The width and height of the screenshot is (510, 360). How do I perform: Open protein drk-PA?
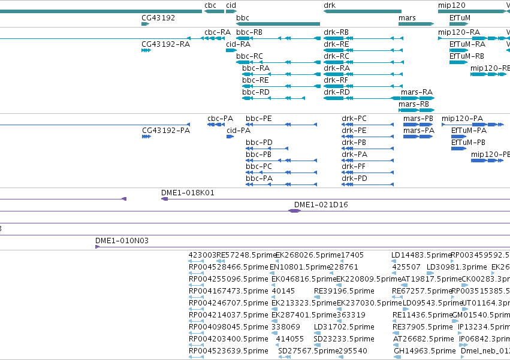point(354,155)
